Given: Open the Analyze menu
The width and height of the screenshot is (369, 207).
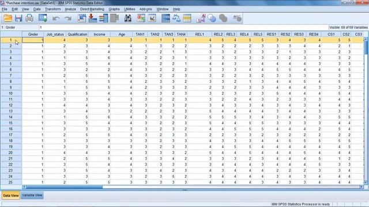Looking at the screenshot, I should [x=70, y=9].
